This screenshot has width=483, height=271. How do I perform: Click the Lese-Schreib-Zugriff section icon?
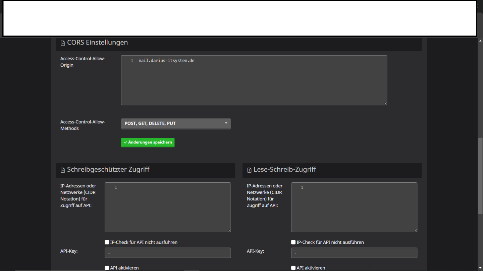point(249,170)
